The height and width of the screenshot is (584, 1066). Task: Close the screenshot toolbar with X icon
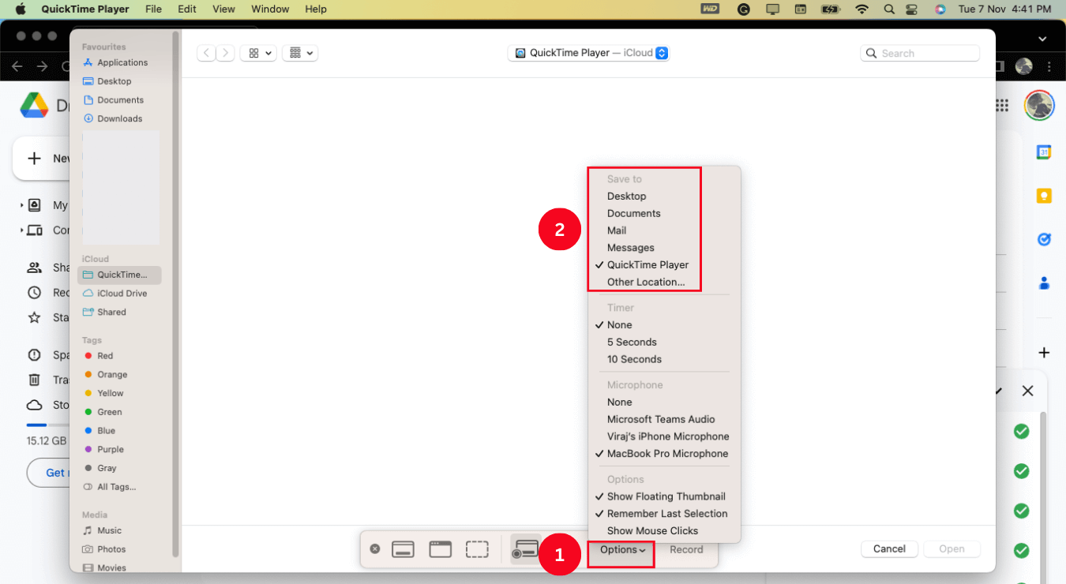pyautogui.click(x=375, y=549)
